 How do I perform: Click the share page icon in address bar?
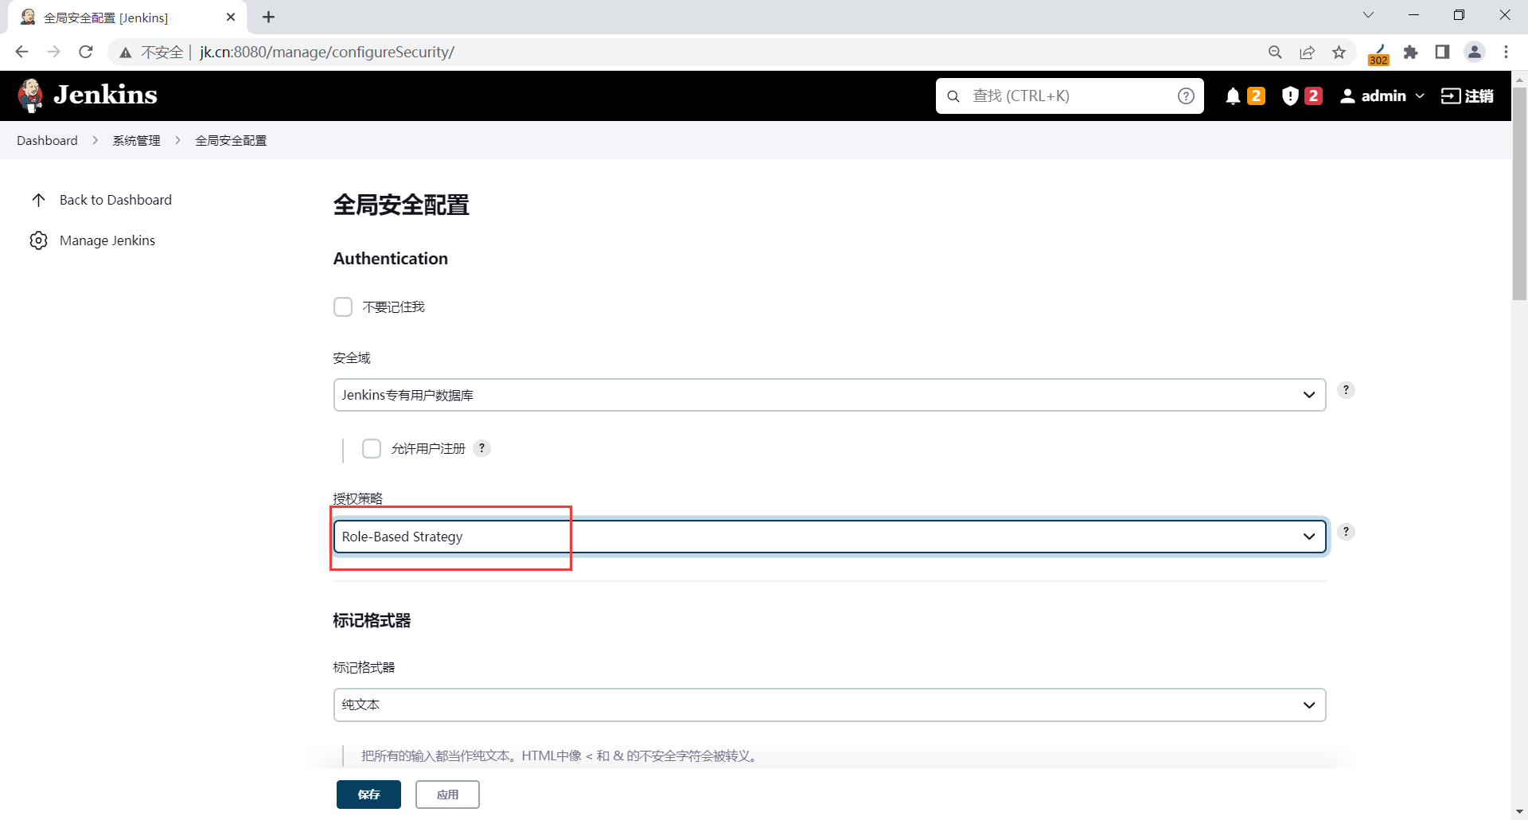(x=1307, y=52)
